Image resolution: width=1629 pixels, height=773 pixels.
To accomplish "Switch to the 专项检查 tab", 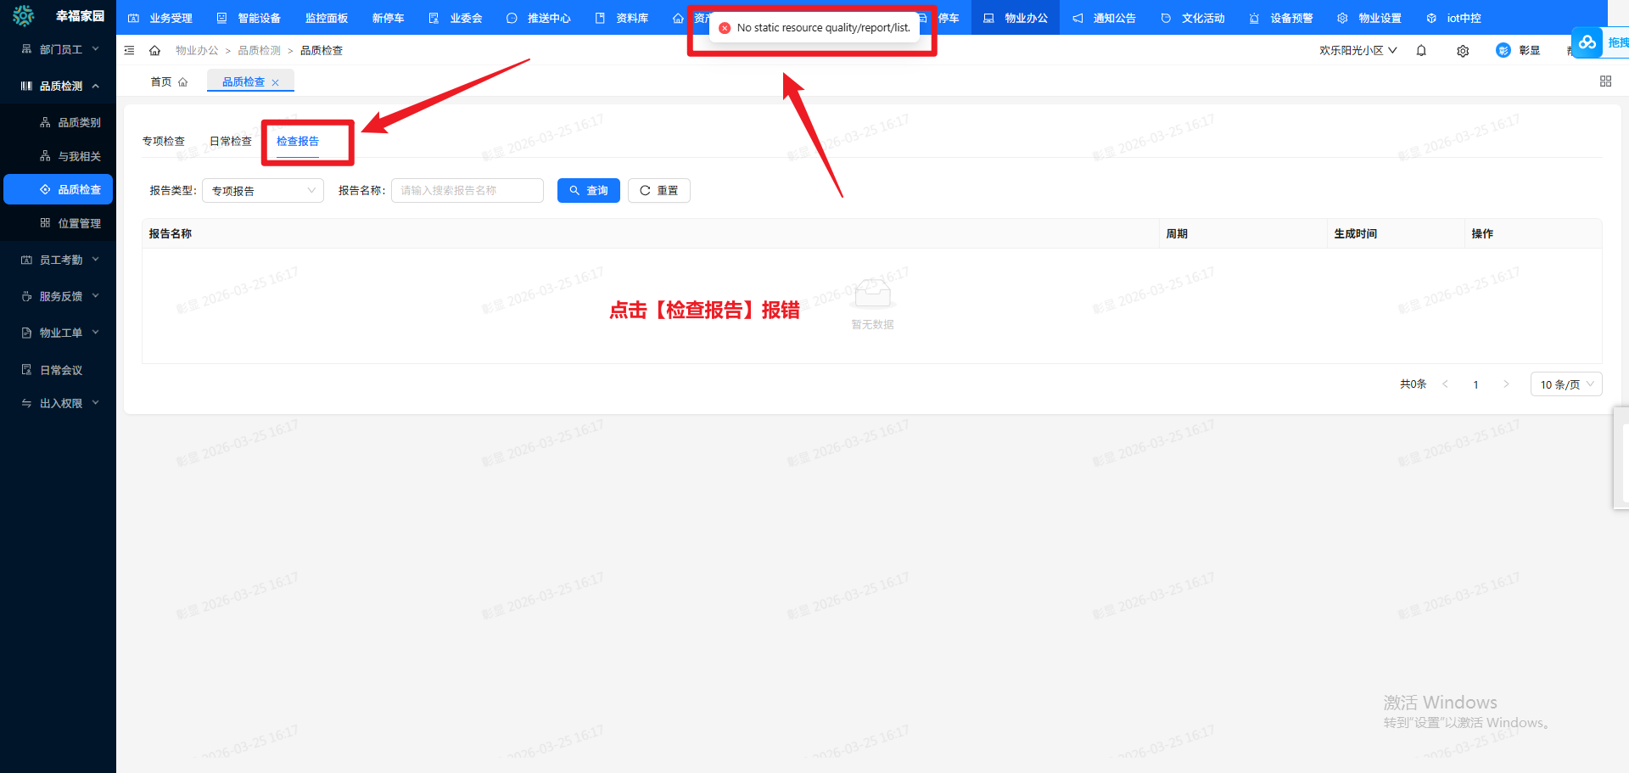I will [164, 142].
